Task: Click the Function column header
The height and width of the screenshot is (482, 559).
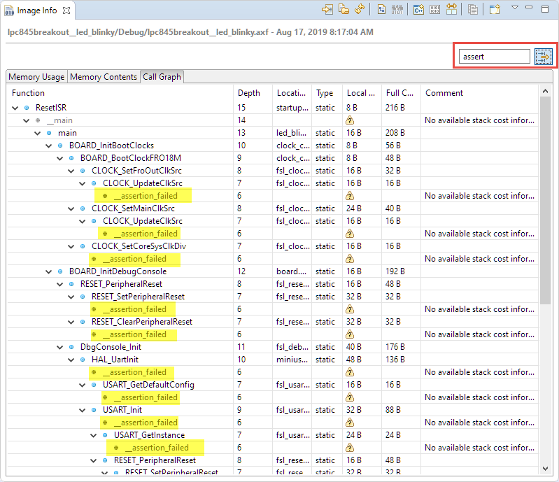Action: tap(28, 93)
